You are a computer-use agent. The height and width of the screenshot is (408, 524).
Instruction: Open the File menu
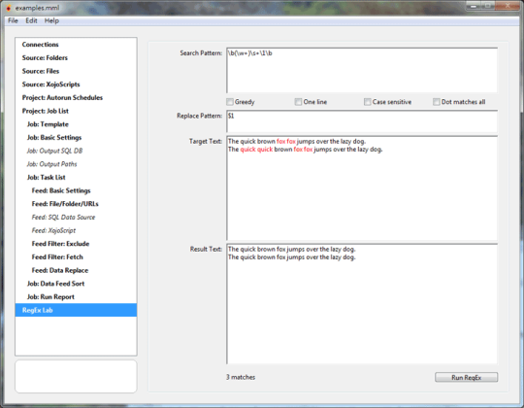(13, 20)
